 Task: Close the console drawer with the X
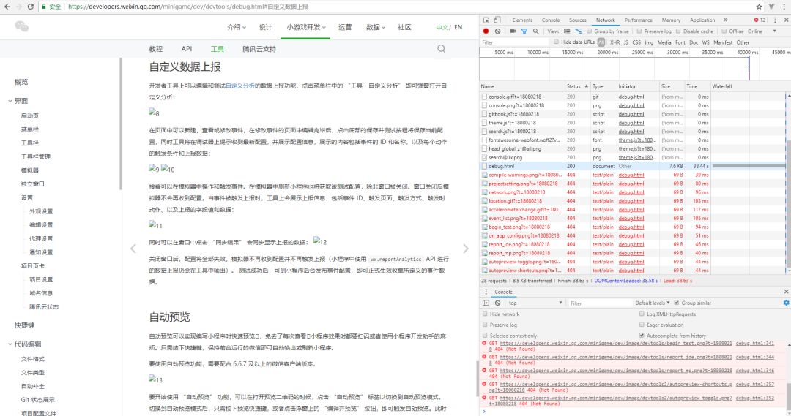[x=786, y=292]
